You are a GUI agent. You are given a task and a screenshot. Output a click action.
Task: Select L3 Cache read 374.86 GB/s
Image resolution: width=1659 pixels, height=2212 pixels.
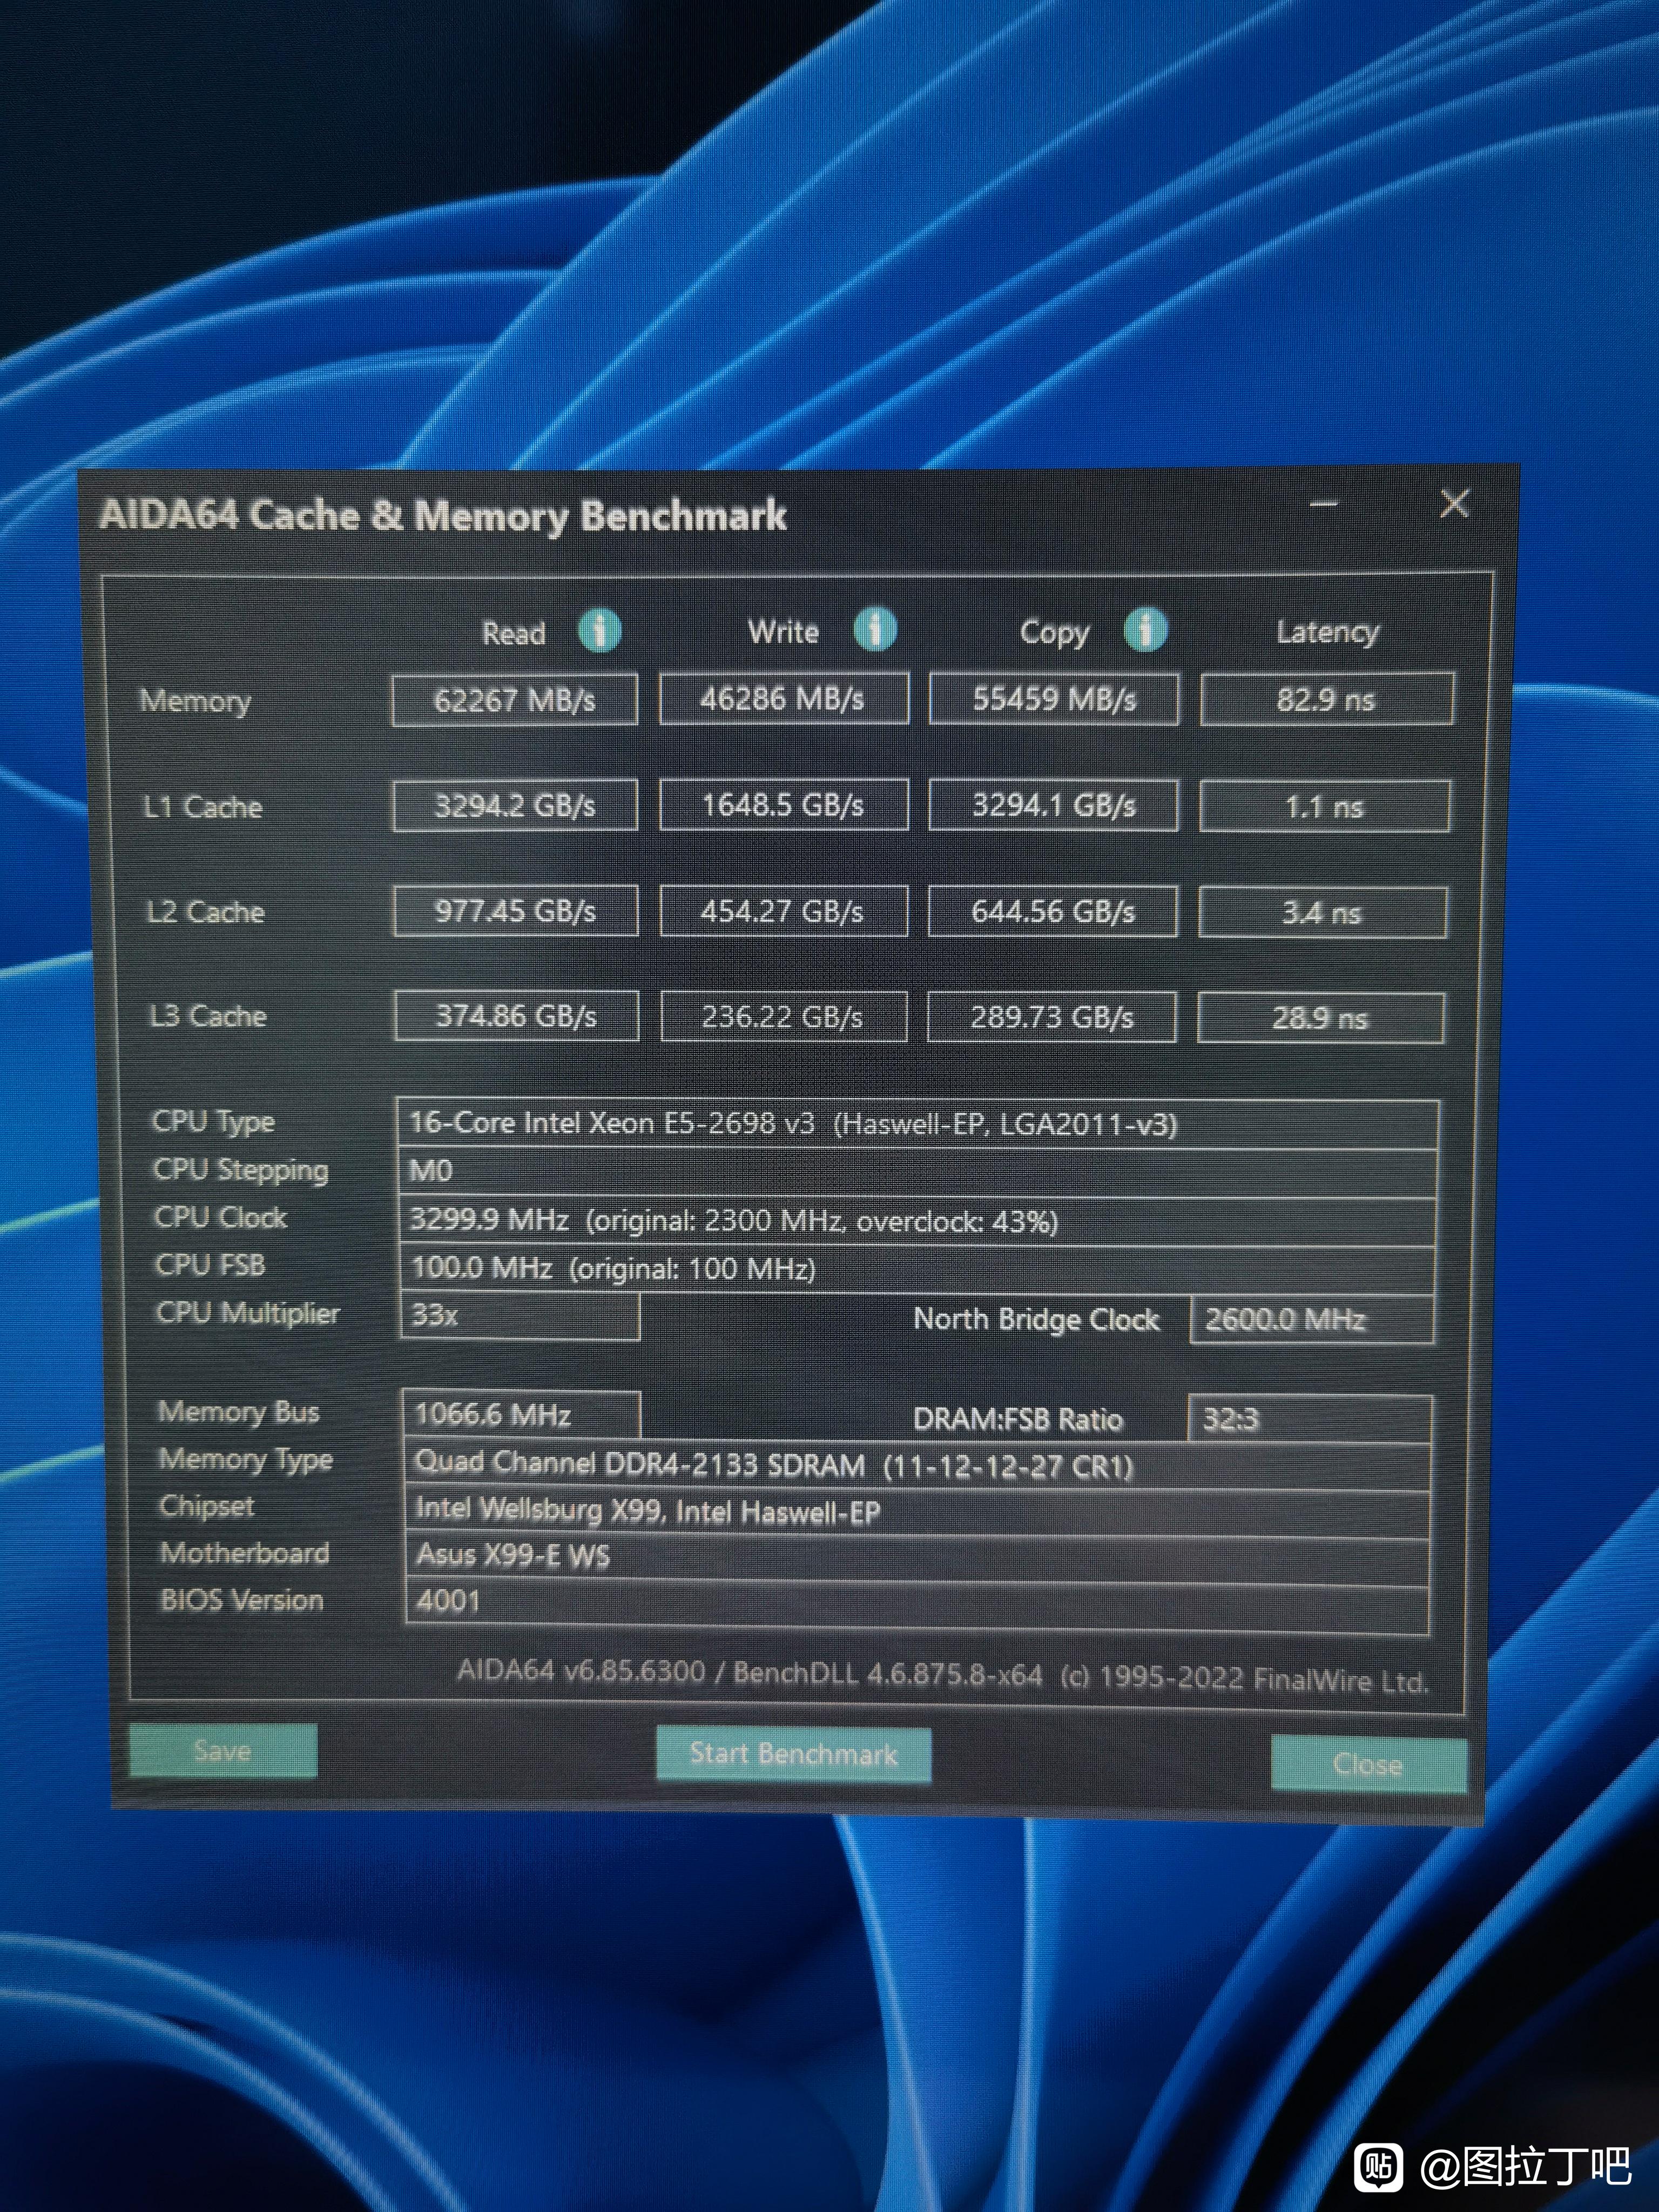pyautogui.click(x=516, y=1016)
